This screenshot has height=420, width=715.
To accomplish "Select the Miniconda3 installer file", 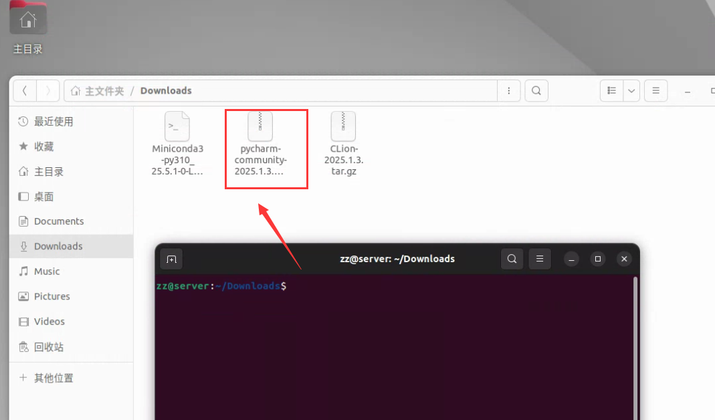I will tap(177, 140).
